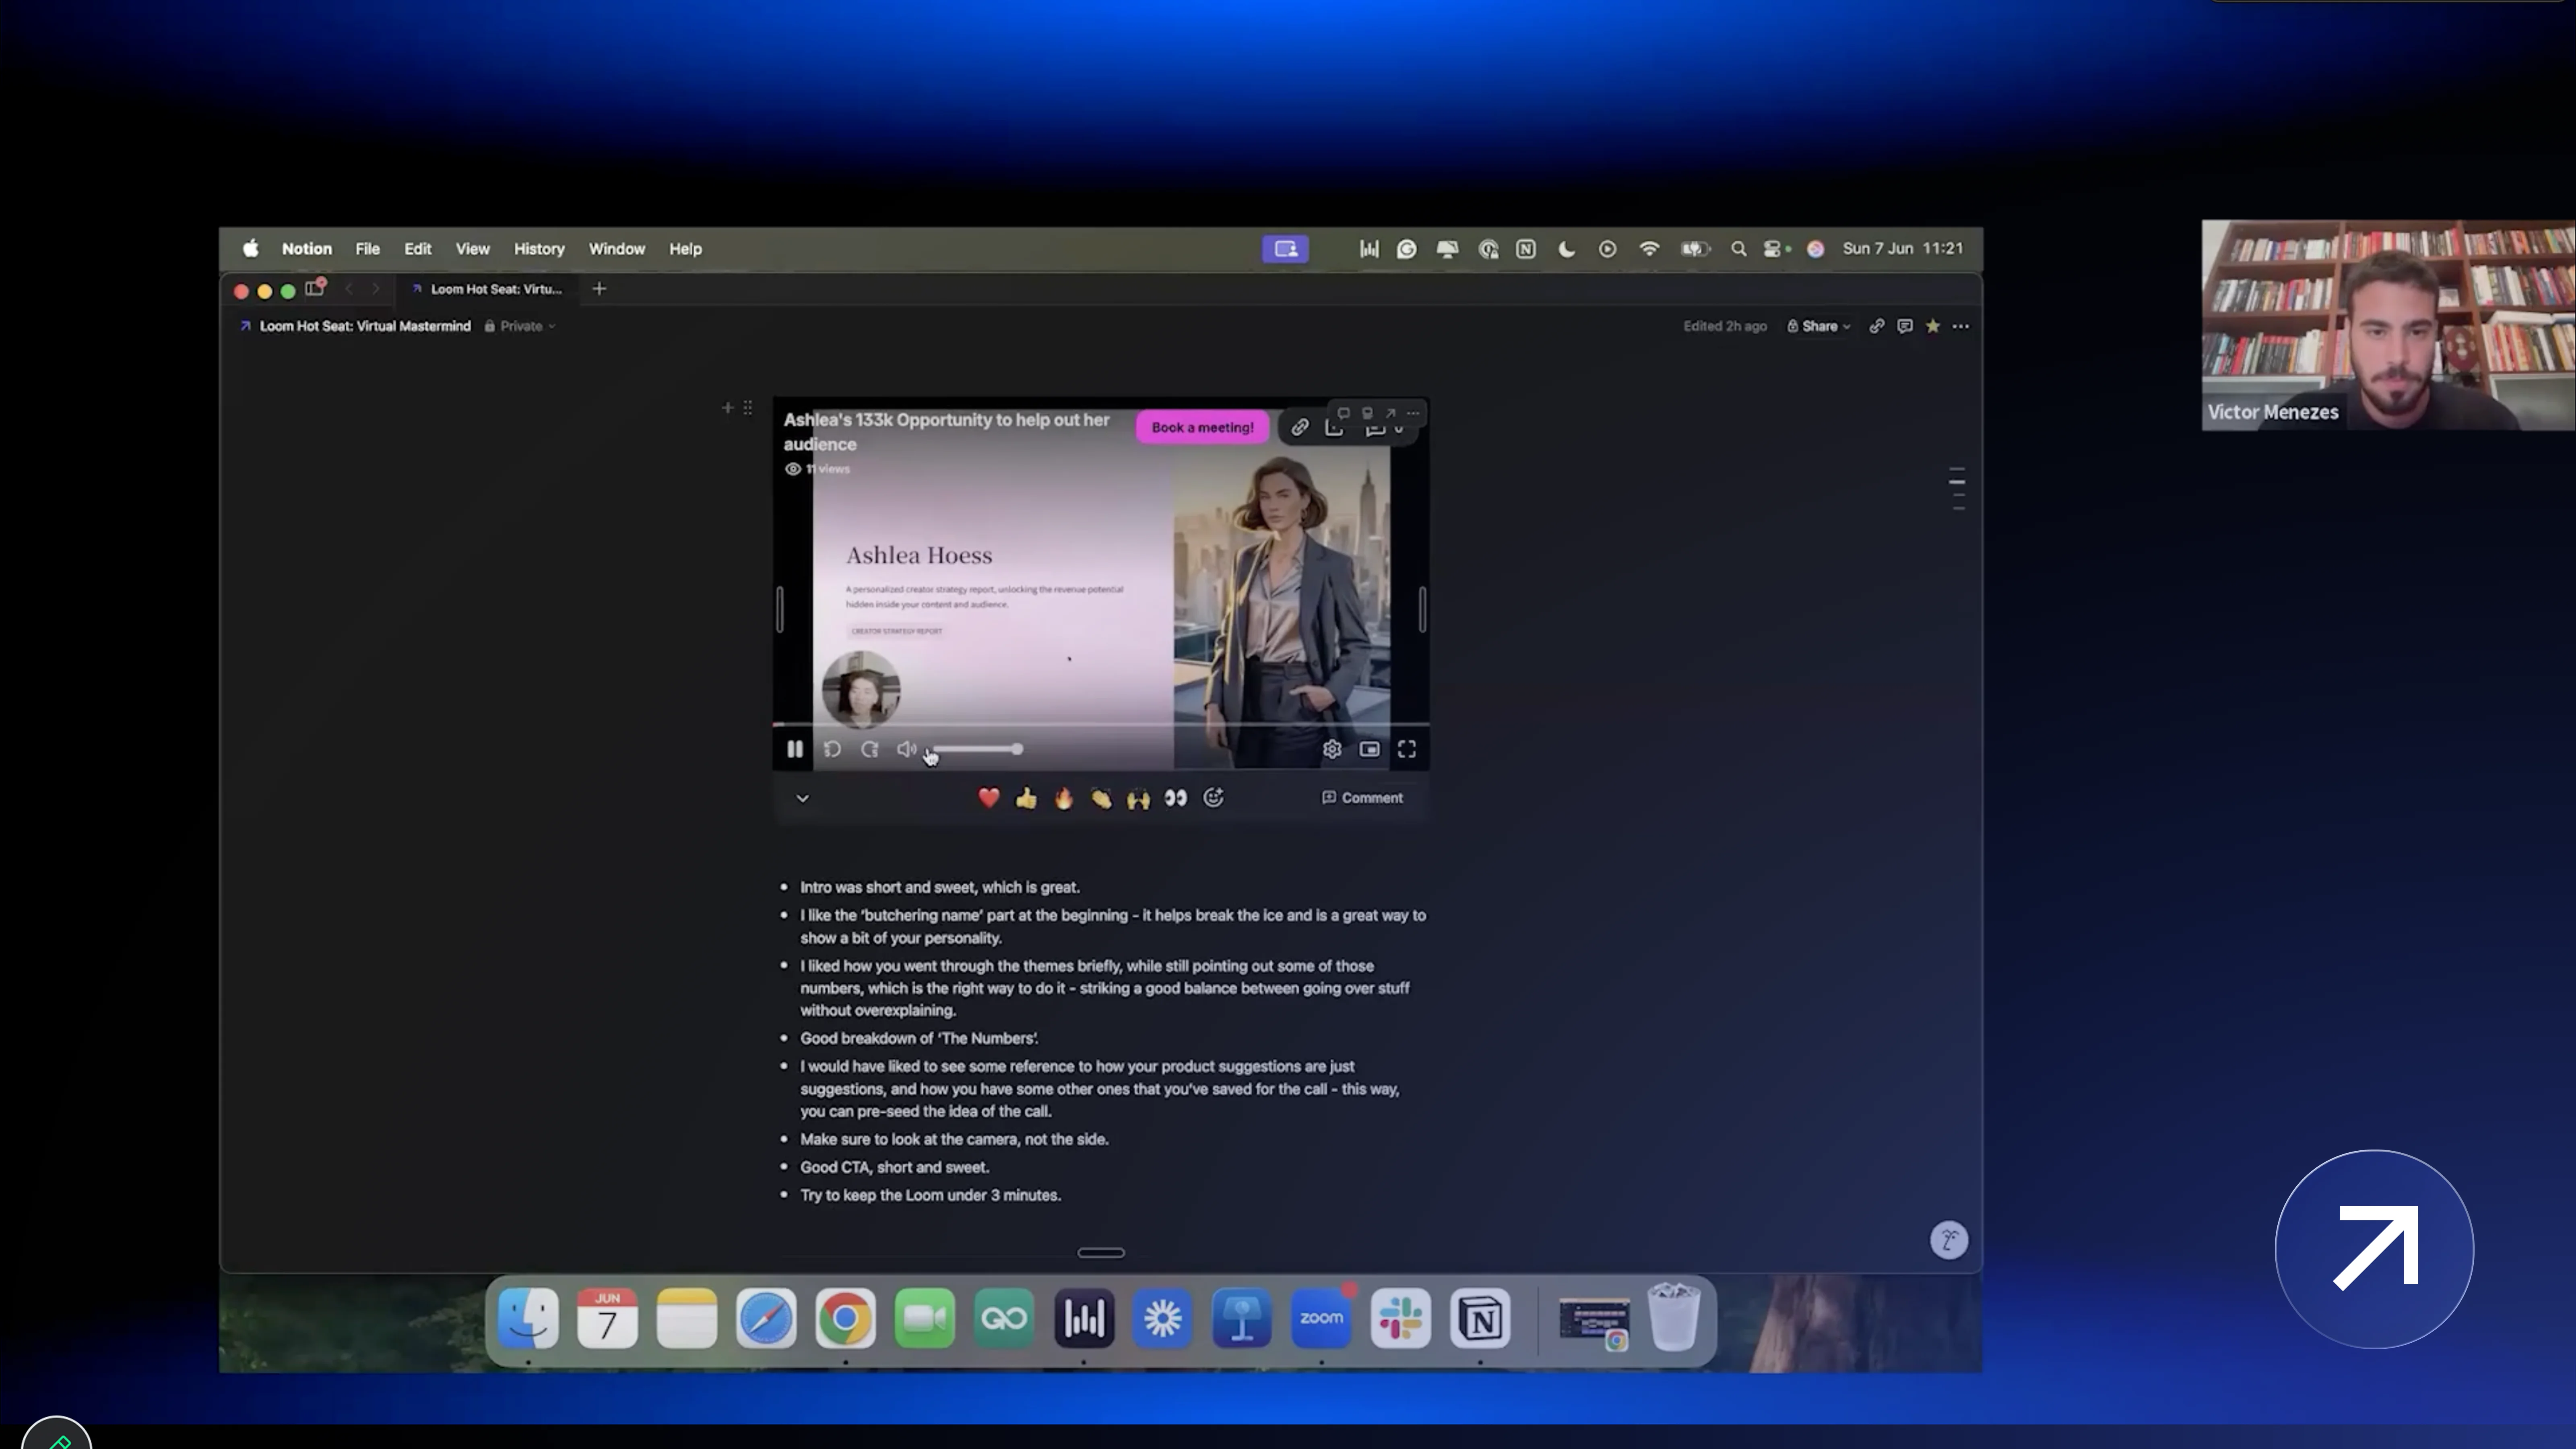
Task: Open the Loom player settings gear
Action: pos(1332,749)
